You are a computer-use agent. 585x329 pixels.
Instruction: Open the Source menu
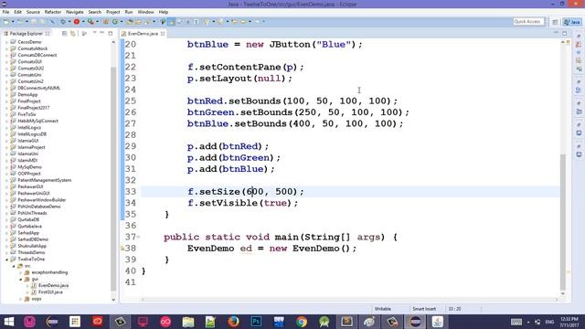coord(33,12)
